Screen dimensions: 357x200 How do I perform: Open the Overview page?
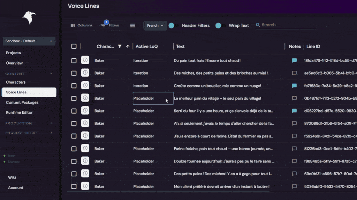(x=14, y=63)
